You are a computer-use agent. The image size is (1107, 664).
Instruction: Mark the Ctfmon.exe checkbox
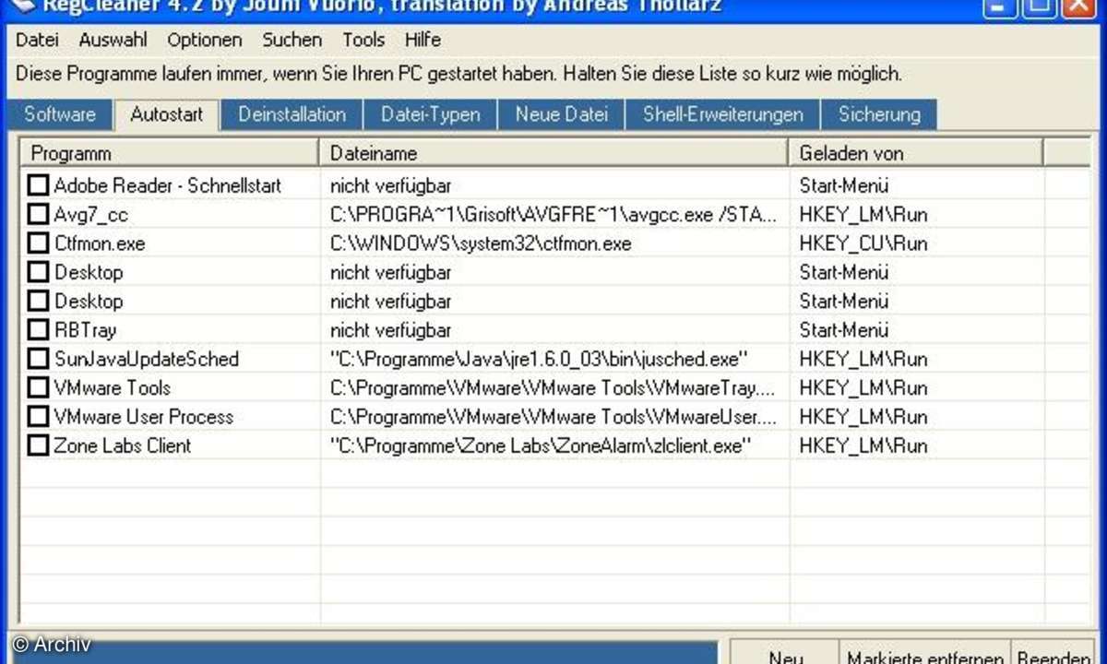point(38,243)
